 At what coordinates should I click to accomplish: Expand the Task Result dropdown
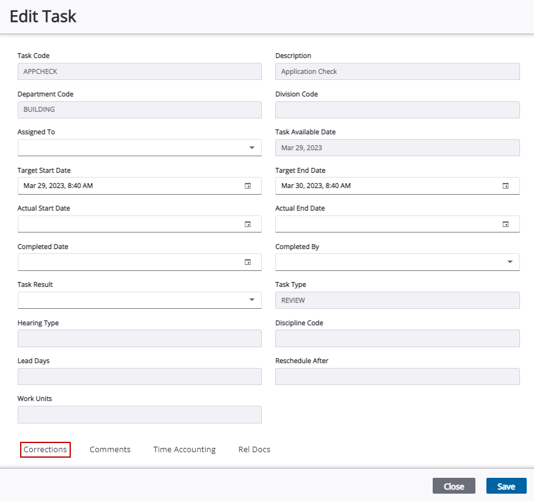click(x=251, y=300)
